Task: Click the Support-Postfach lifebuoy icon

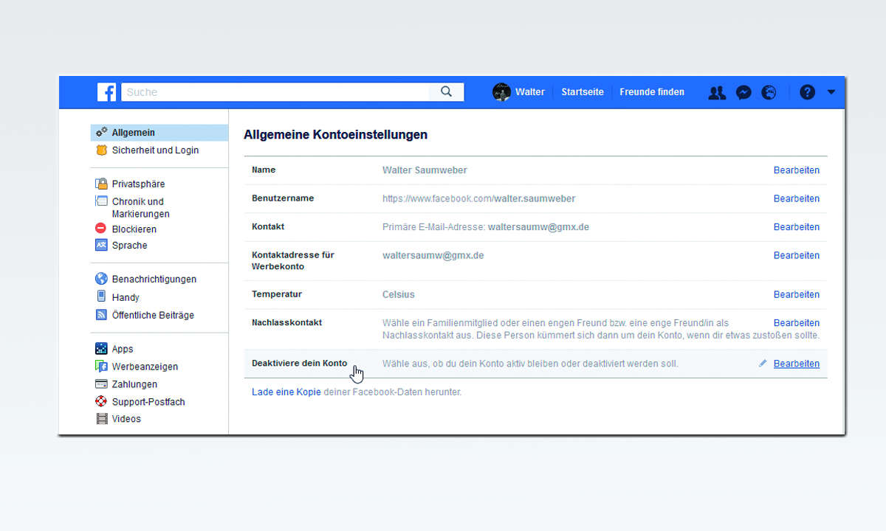Action: click(102, 402)
